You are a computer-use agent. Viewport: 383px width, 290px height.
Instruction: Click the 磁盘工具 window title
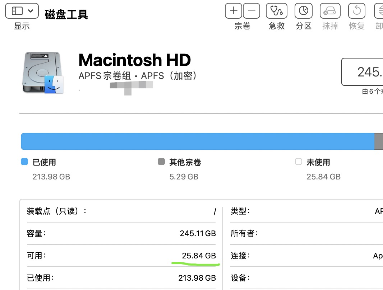[x=66, y=14]
